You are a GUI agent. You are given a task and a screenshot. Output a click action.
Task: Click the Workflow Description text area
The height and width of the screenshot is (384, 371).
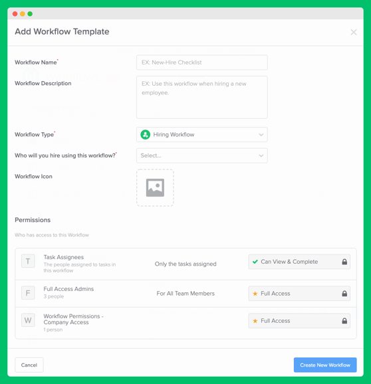point(202,97)
